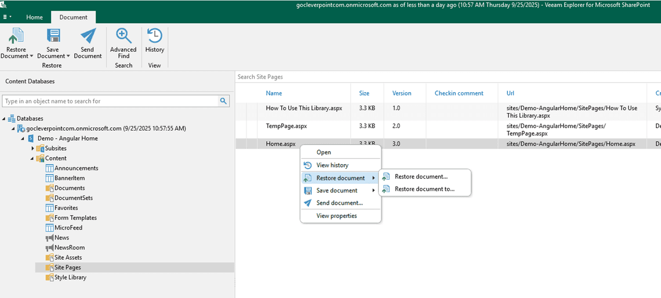Click the History clock icon in ribbon
Viewport: 661px width, 298px height.
coord(155,36)
